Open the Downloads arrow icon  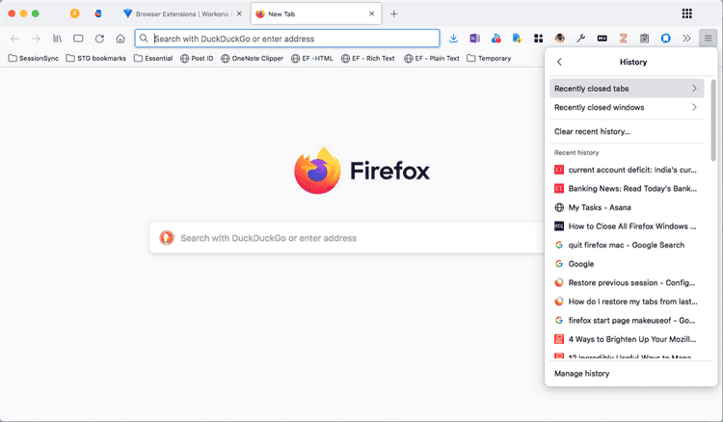(453, 39)
